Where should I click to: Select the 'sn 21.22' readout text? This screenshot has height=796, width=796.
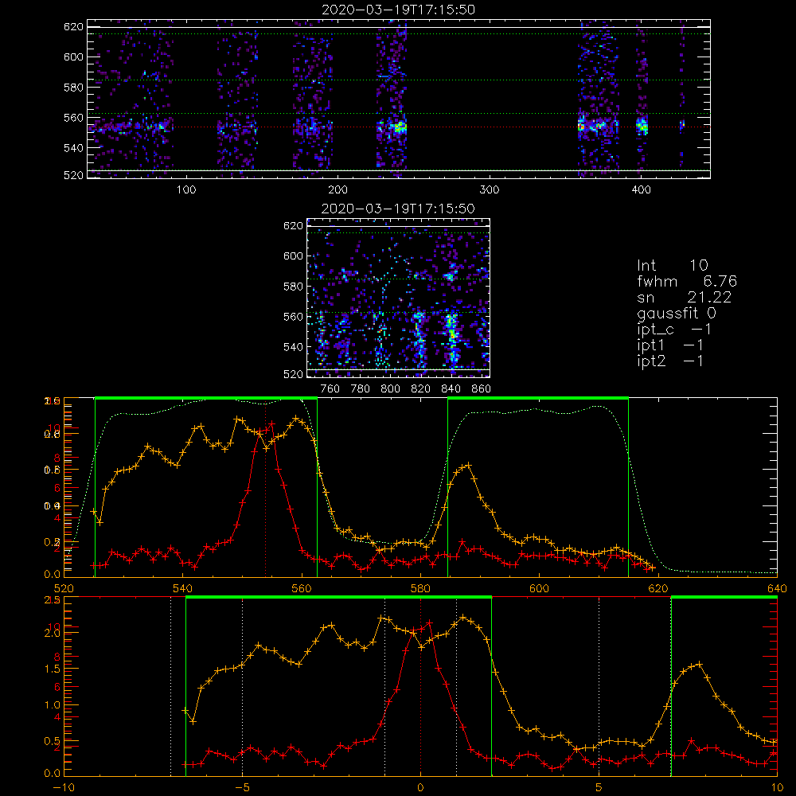[685, 297]
